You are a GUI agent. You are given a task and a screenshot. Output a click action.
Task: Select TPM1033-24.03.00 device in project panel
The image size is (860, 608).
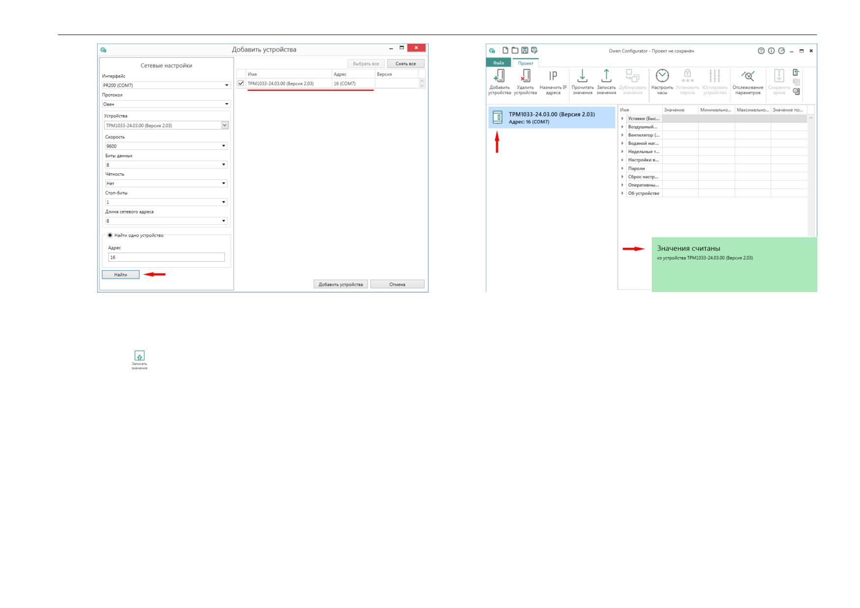point(552,118)
